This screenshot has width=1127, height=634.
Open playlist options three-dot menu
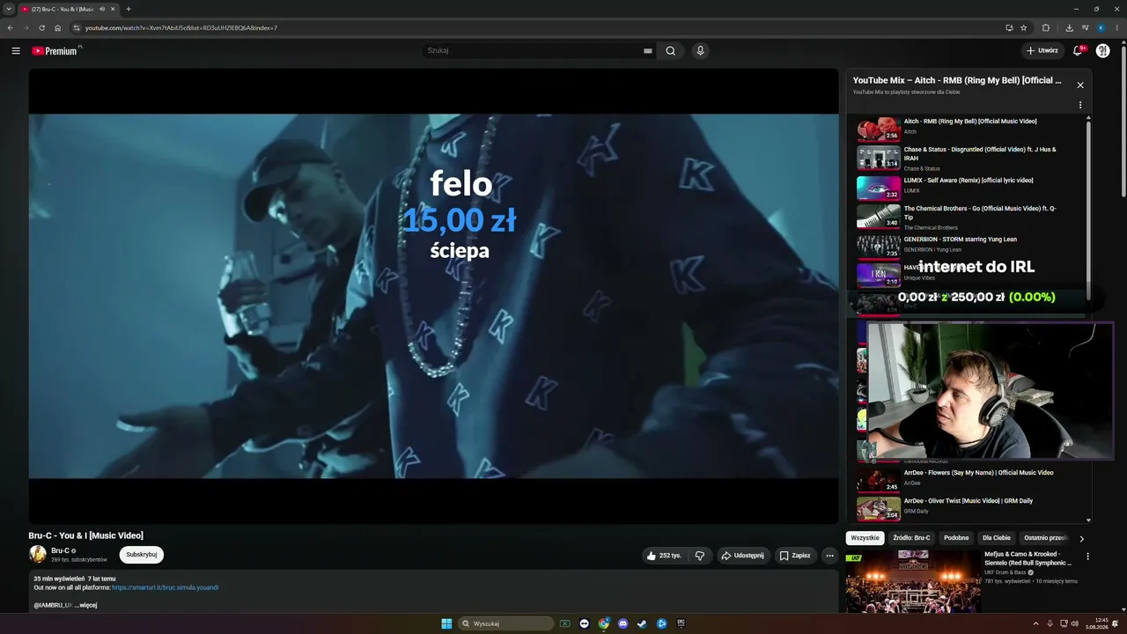(x=1080, y=106)
